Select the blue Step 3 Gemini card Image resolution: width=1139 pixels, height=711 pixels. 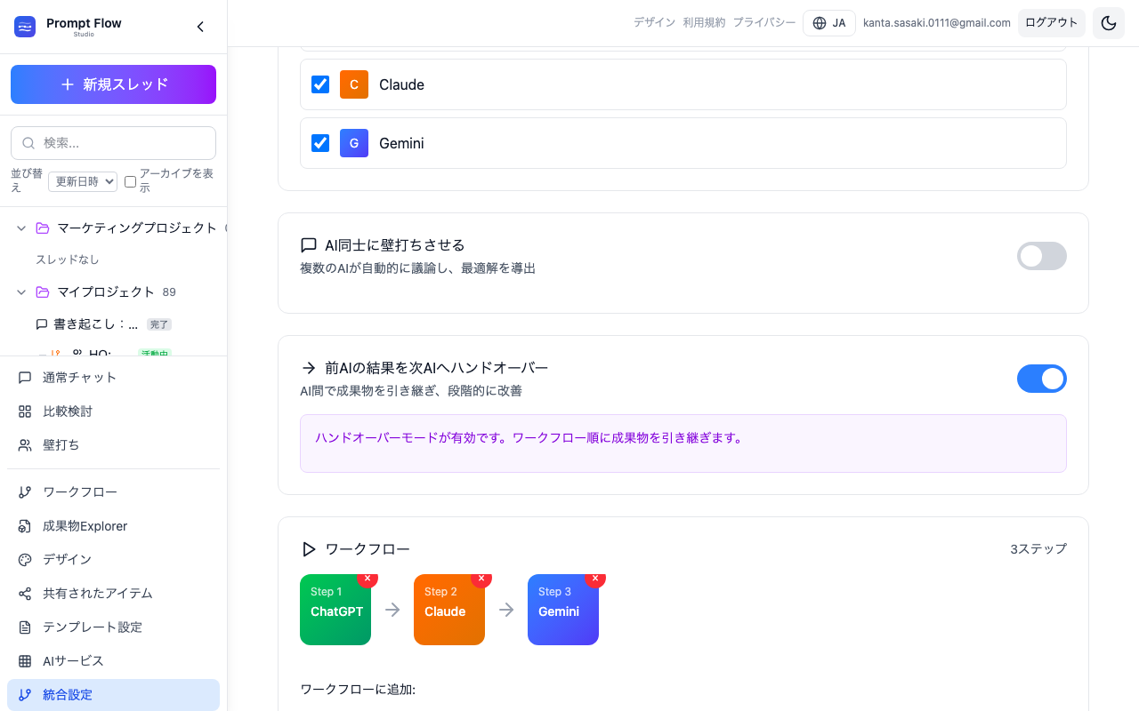click(563, 610)
